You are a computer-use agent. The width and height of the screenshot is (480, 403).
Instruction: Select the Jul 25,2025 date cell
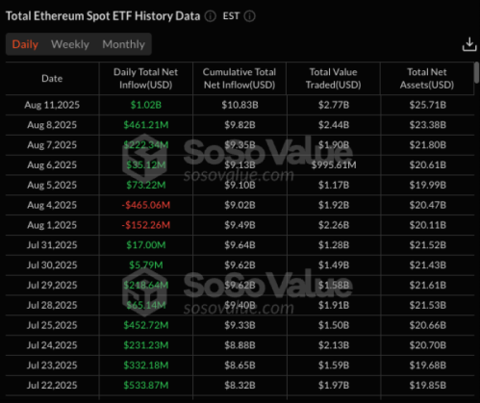coord(52,325)
